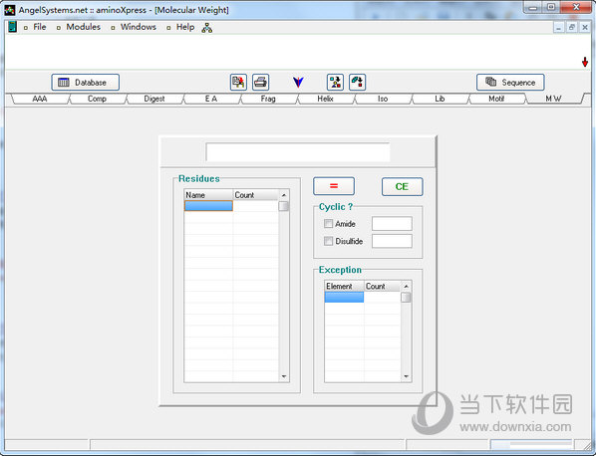Switch to the Frag tab
596x456 pixels.
[268, 99]
